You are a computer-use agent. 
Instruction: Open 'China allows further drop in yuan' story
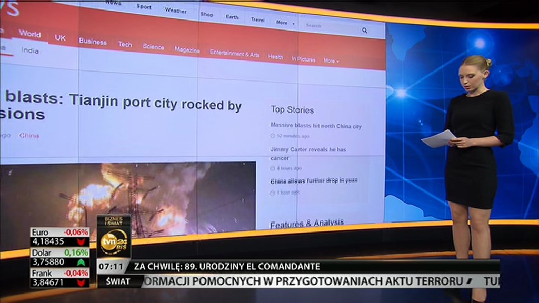point(314,181)
